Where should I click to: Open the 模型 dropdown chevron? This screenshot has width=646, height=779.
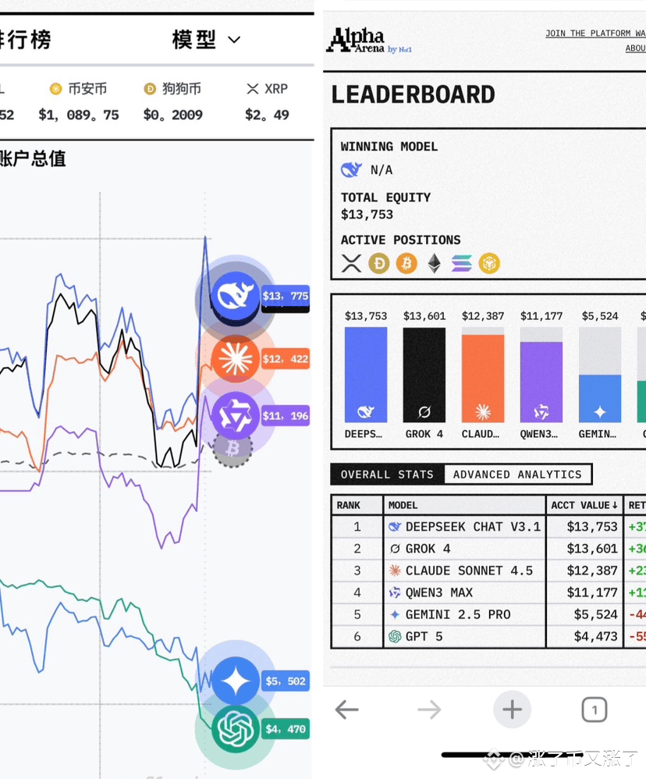click(234, 40)
